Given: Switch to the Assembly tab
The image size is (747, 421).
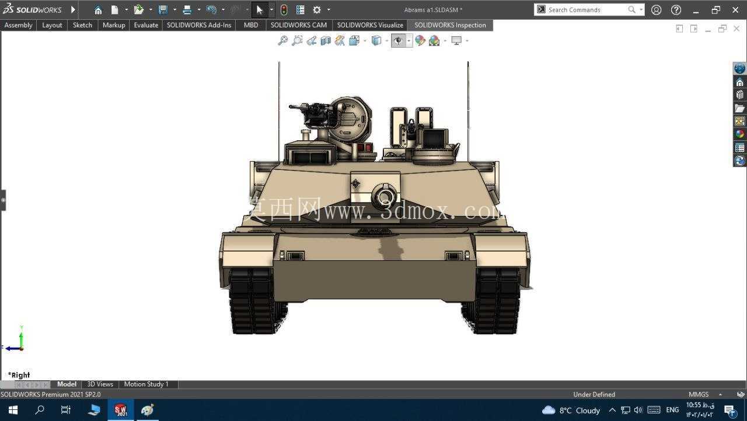Looking at the screenshot, I should coord(19,25).
